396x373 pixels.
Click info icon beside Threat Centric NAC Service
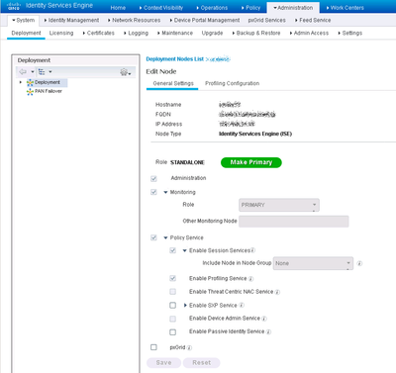click(277, 292)
